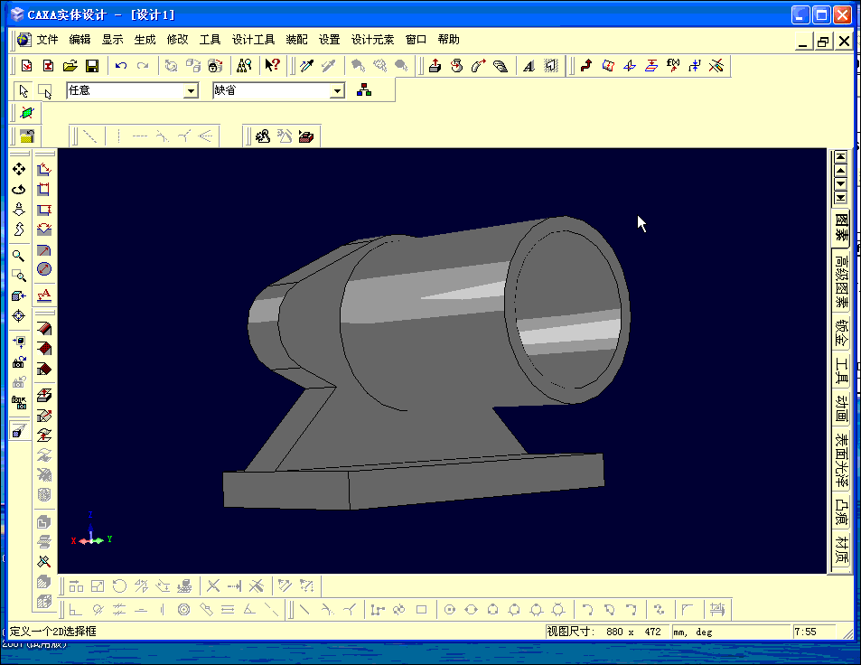Click the extrude shape toolbar icon

point(435,66)
